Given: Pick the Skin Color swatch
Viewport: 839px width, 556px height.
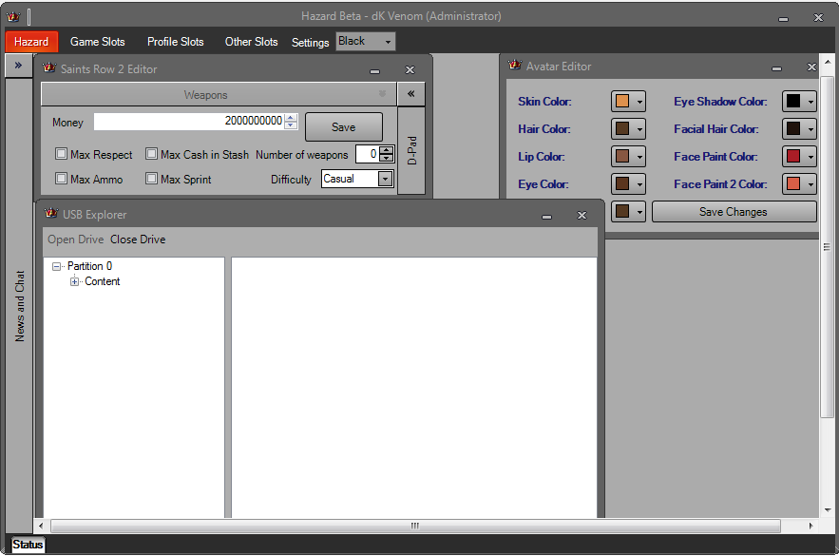Looking at the screenshot, I should coord(622,102).
